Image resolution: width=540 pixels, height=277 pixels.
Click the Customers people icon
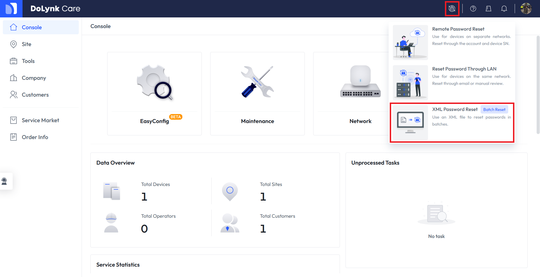pos(14,95)
